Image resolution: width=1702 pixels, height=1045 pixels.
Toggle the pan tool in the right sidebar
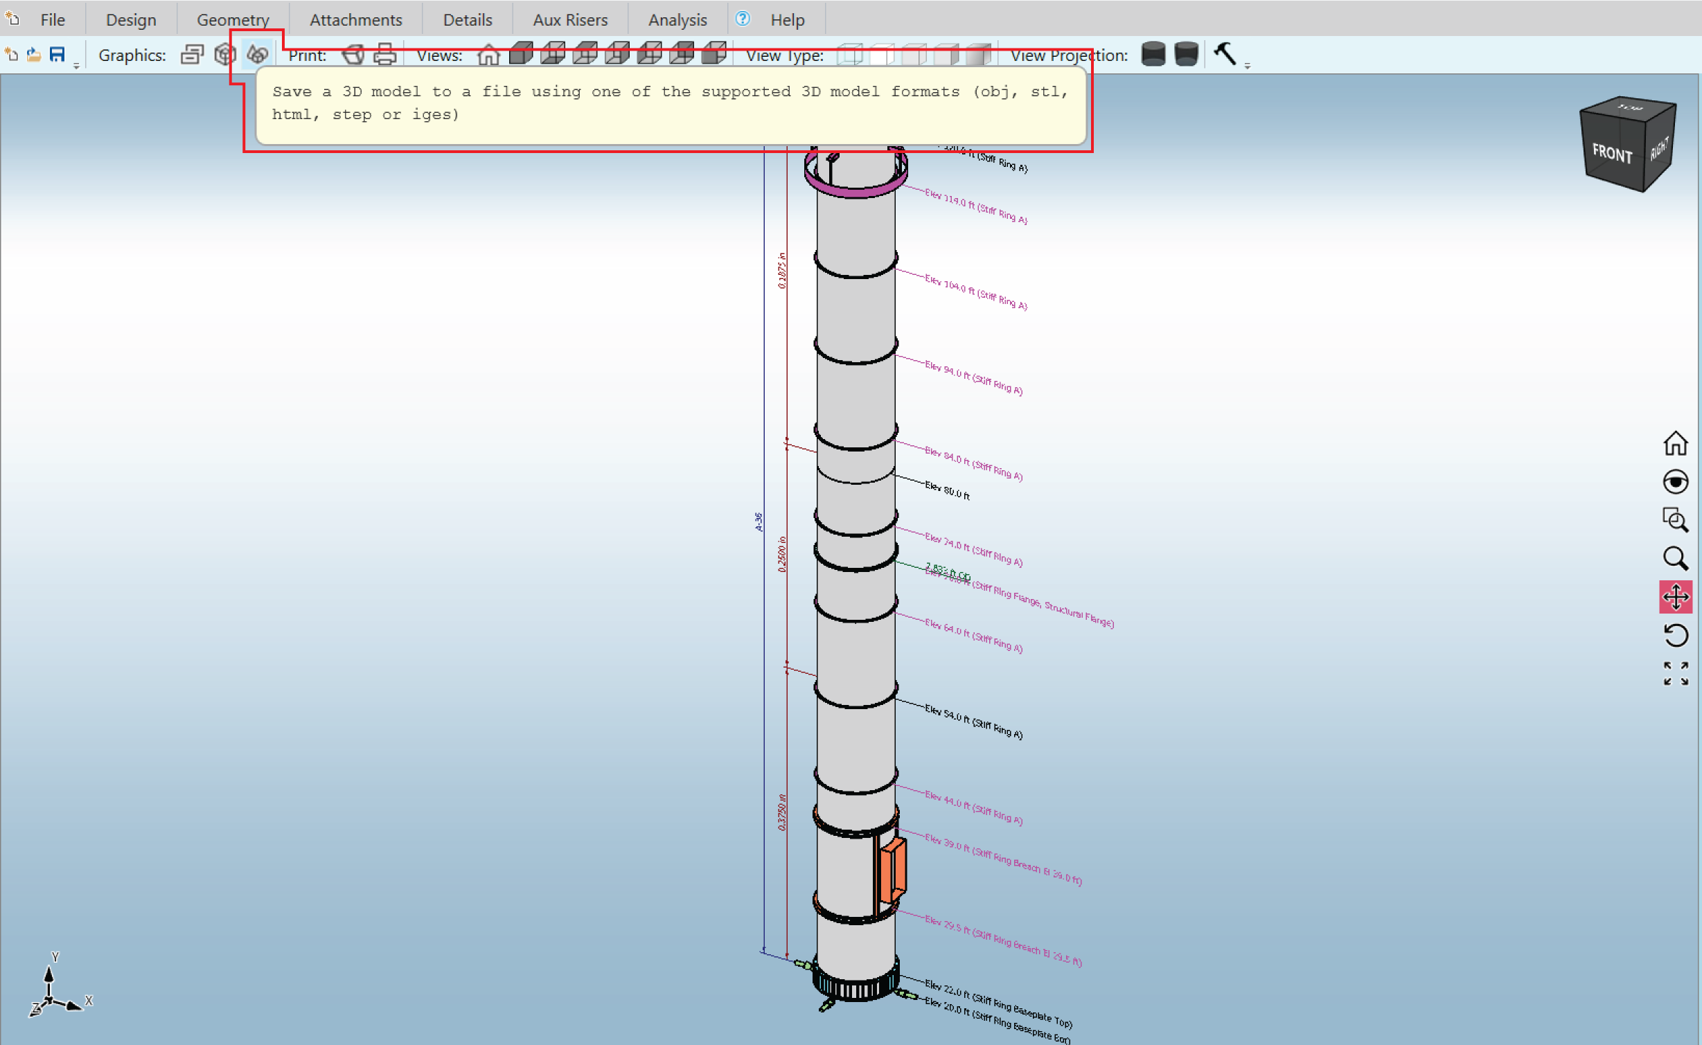tap(1675, 597)
